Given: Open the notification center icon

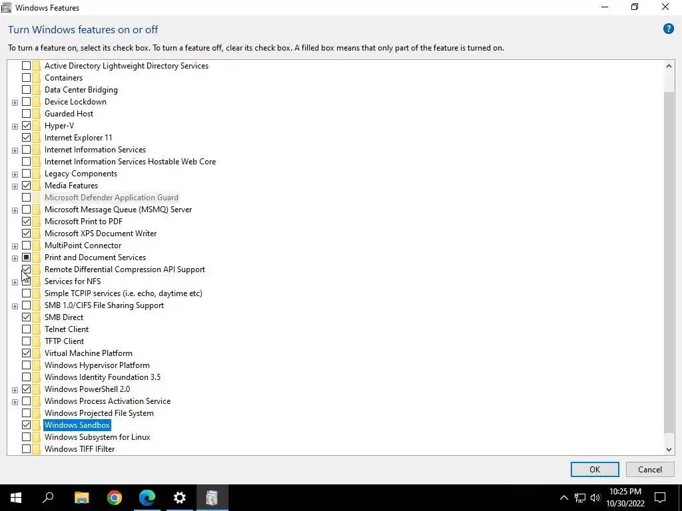Looking at the screenshot, I should coord(660,498).
